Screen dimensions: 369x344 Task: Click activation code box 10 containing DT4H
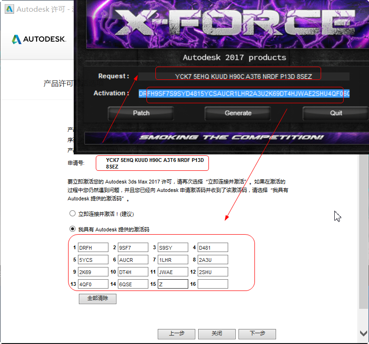(x=133, y=272)
